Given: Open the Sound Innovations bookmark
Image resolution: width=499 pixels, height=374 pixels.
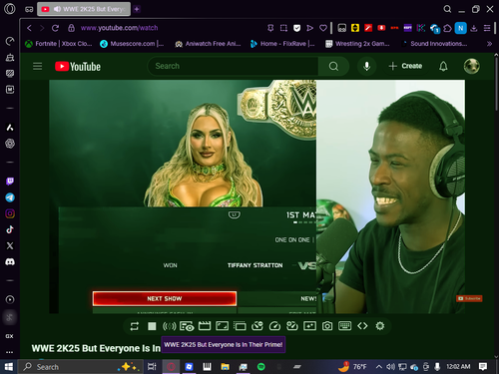Looking at the screenshot, I should click(x=434, y=44).
